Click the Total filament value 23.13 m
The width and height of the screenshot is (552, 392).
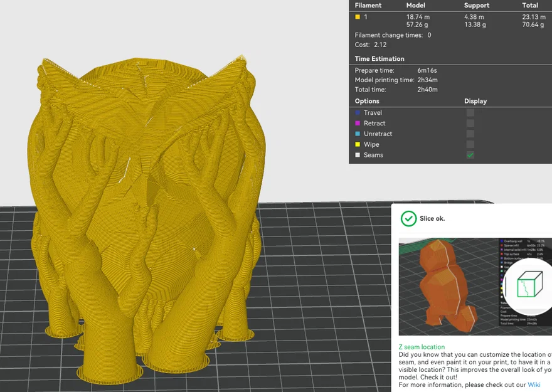coord(534,17)
